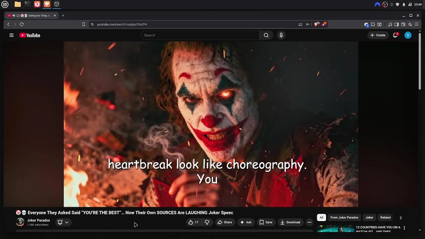Dislike the video with thumbs down

click(207, 222)
